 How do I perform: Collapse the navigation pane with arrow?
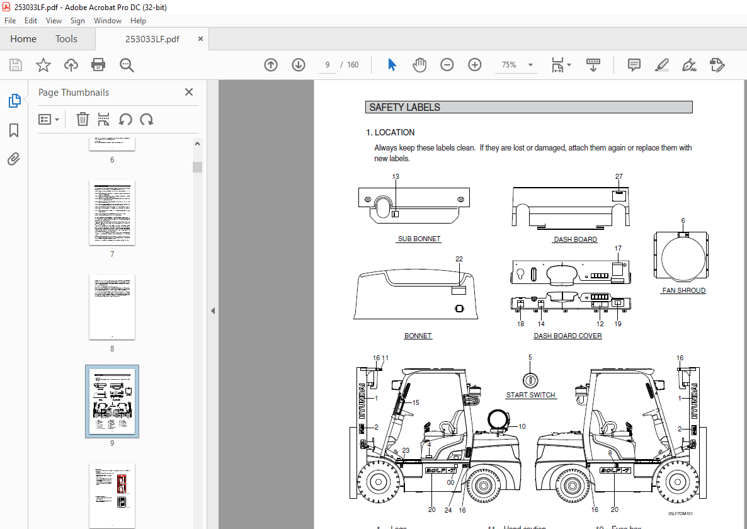(x=213, y=311)
